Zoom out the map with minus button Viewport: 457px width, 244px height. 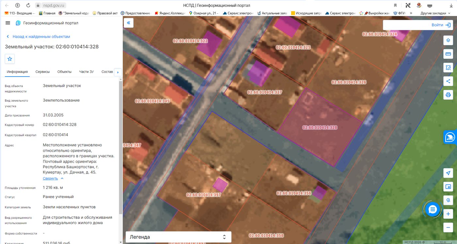(x=448, y=227)
